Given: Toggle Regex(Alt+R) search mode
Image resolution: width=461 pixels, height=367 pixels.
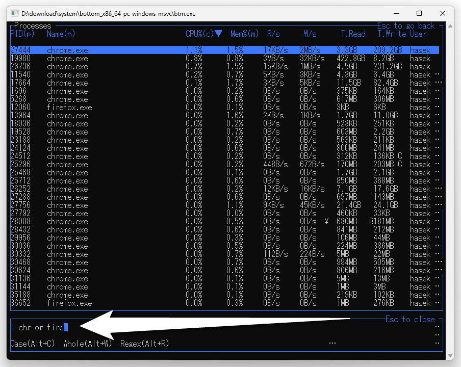Looking at the screenshot, I should point(145,344).
